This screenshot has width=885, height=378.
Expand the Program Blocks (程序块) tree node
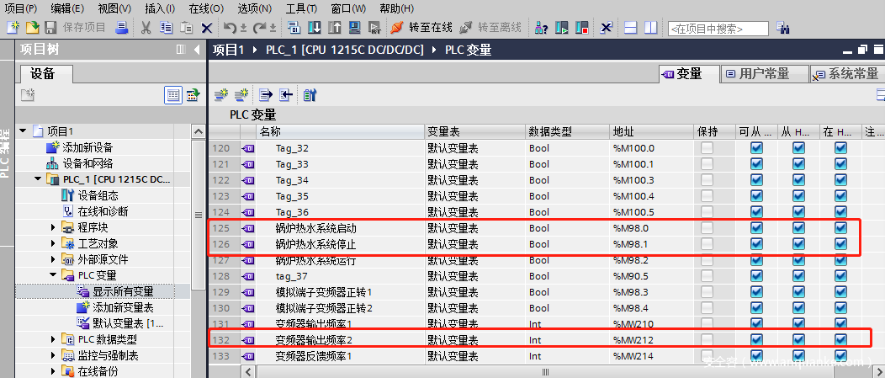54,227
